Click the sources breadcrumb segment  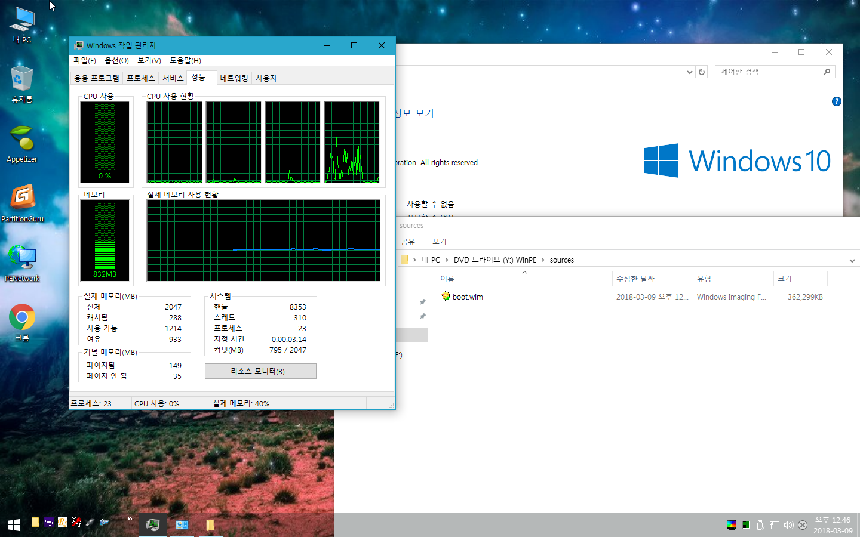point(561,260)
